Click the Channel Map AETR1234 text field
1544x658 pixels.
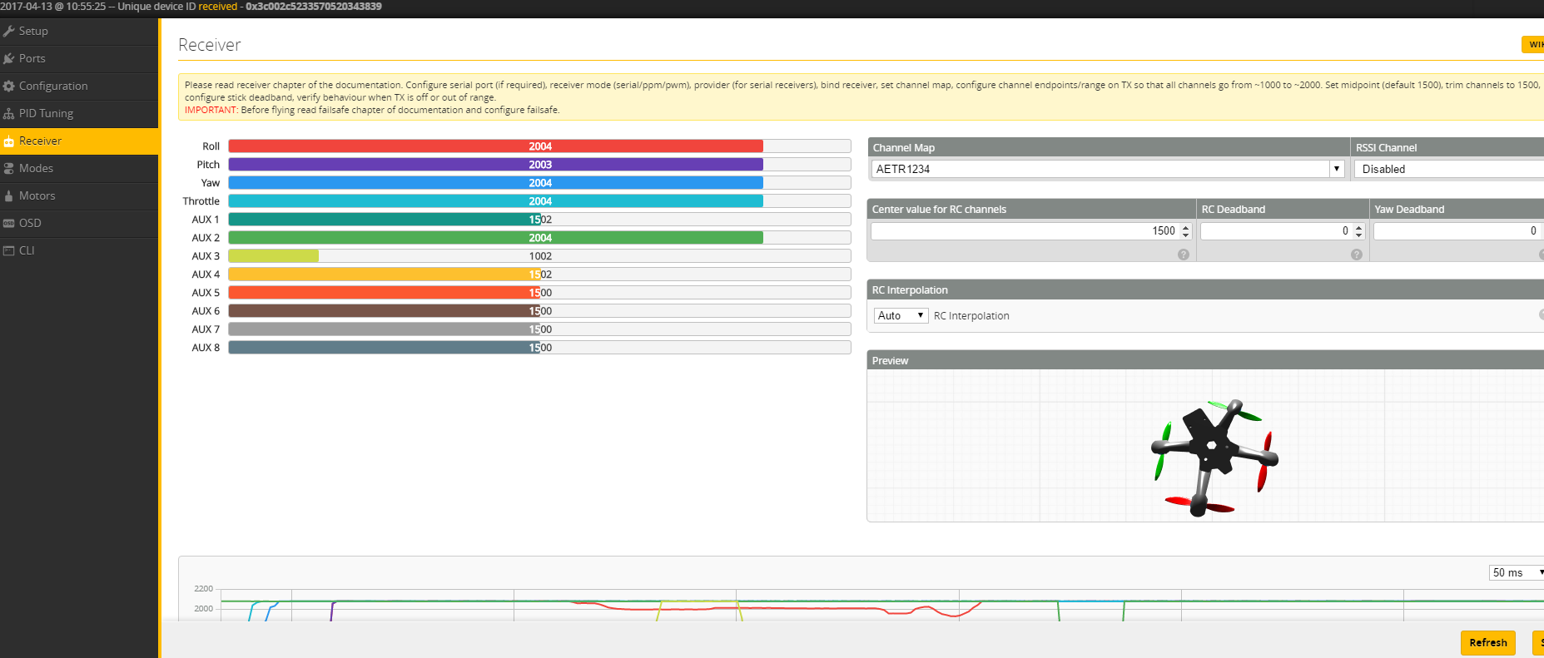(1100, 169)
